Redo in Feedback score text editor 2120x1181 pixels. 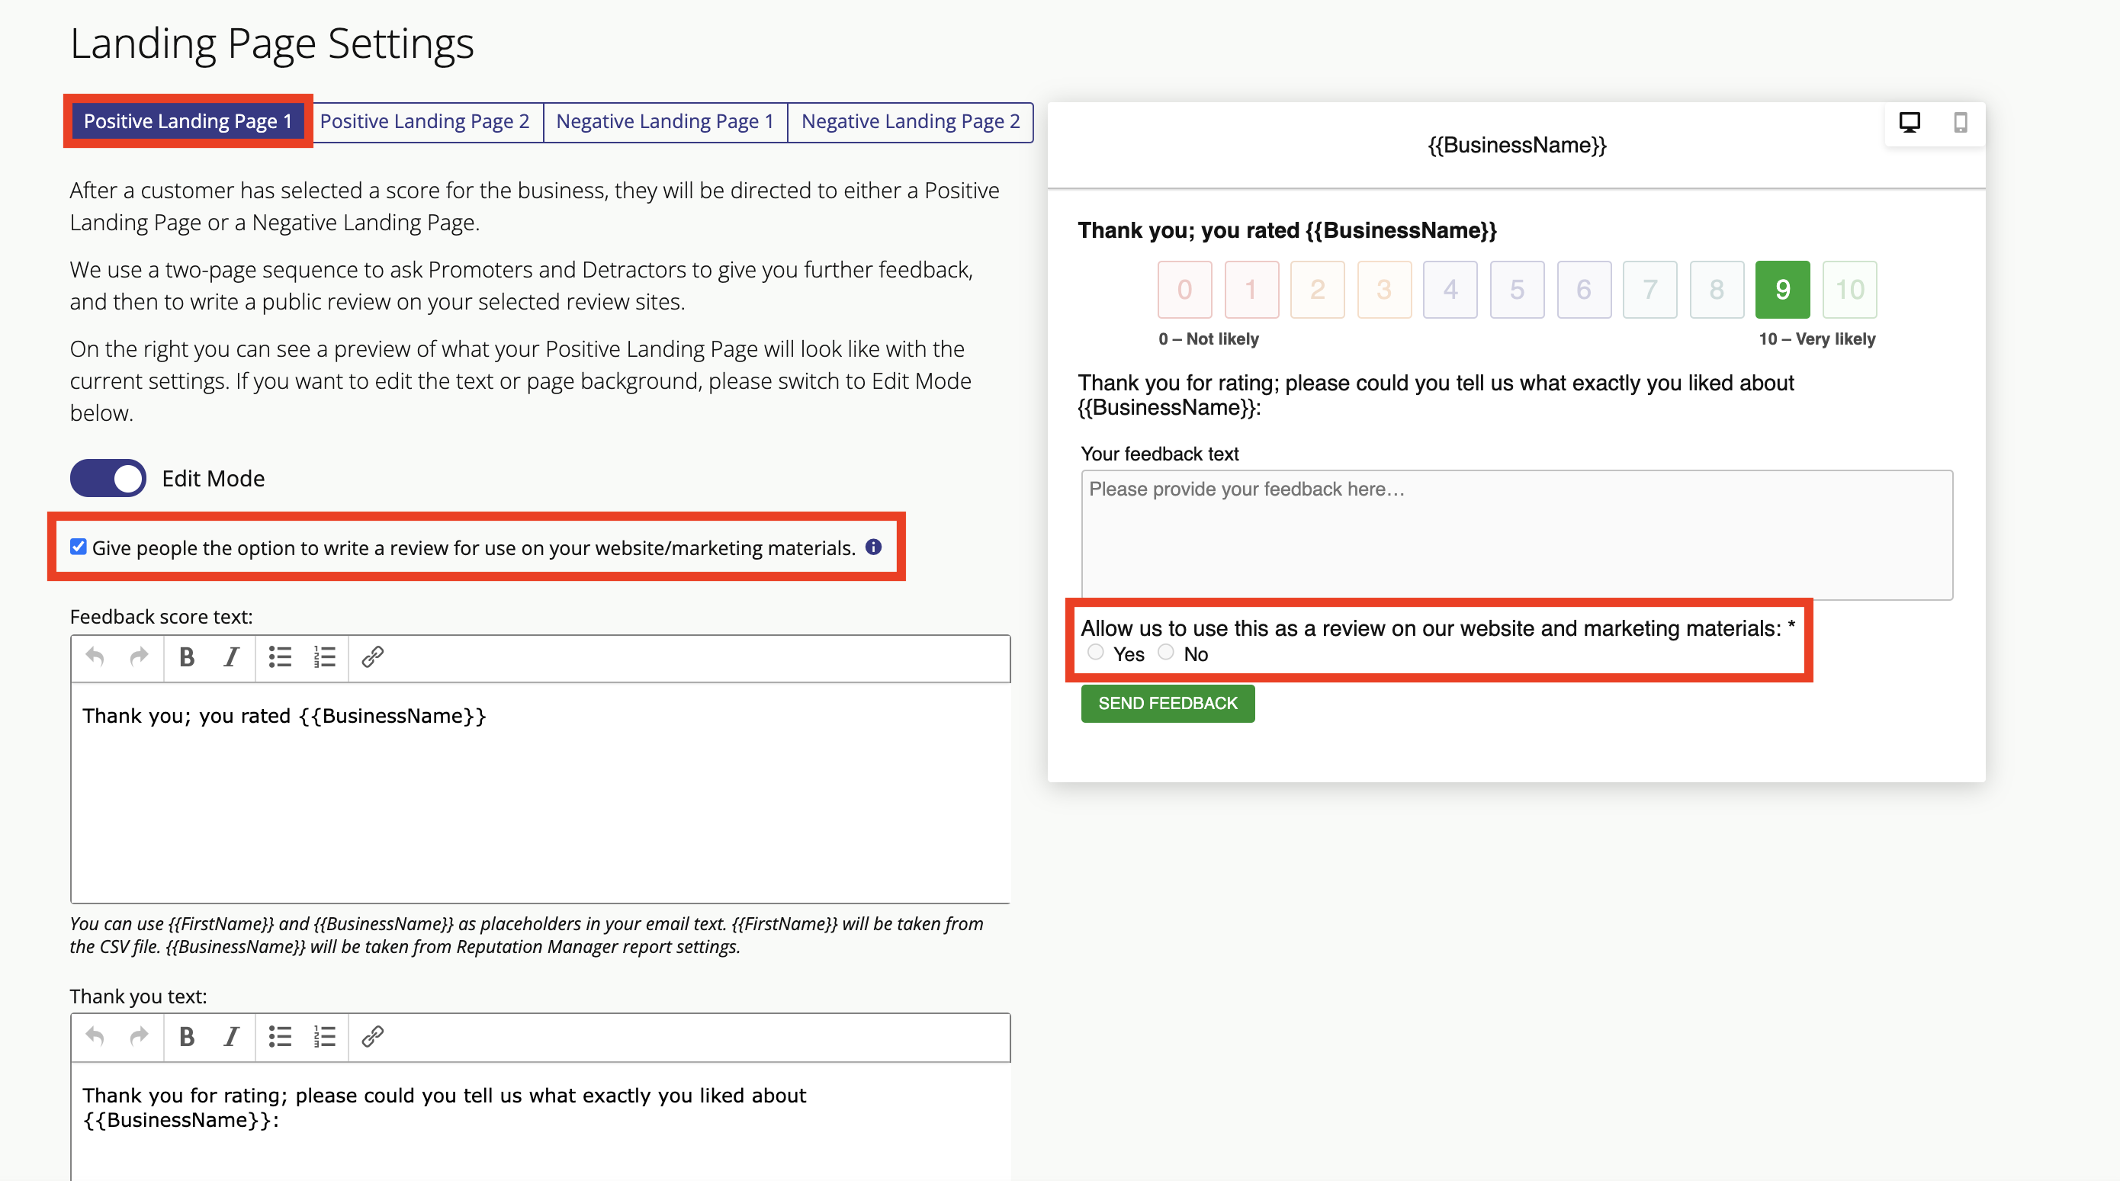coord(139,656)
